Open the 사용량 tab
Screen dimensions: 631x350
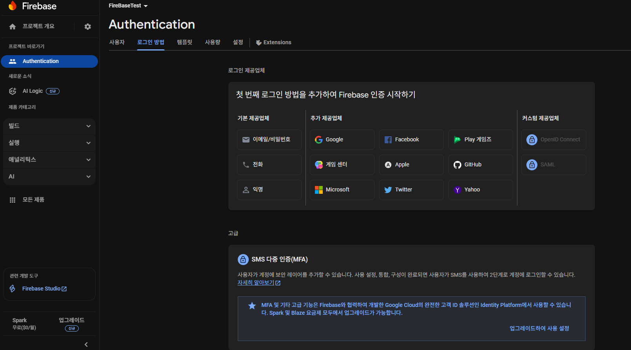[213, 42]
